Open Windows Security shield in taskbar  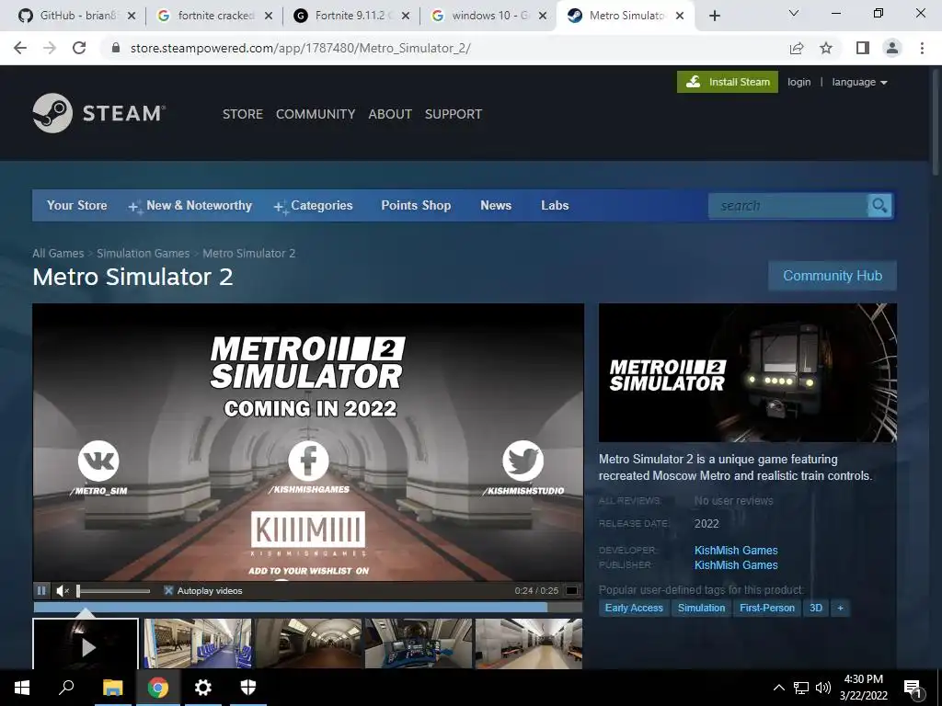point(248,688)
